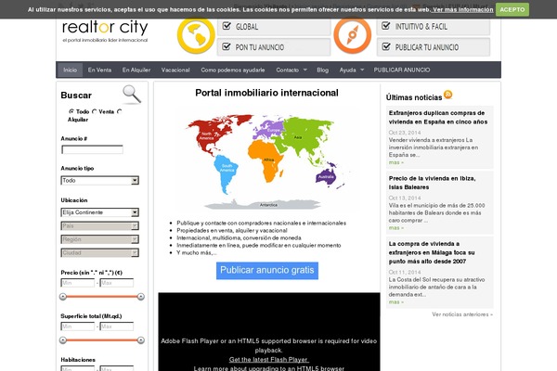Viewport: 557px width, 371px height.
Task: Expand the Contacto menu arrow
Action: pyautogui.click(x=304, y=70)
